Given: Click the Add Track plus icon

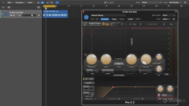Looking at the screenshot, I should [3, 7].
